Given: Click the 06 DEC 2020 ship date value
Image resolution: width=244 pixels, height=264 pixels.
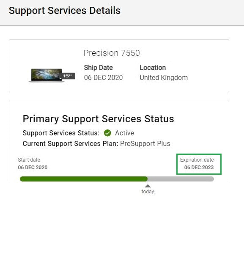Looking at the screenshot, I should (x=103, y=77).
